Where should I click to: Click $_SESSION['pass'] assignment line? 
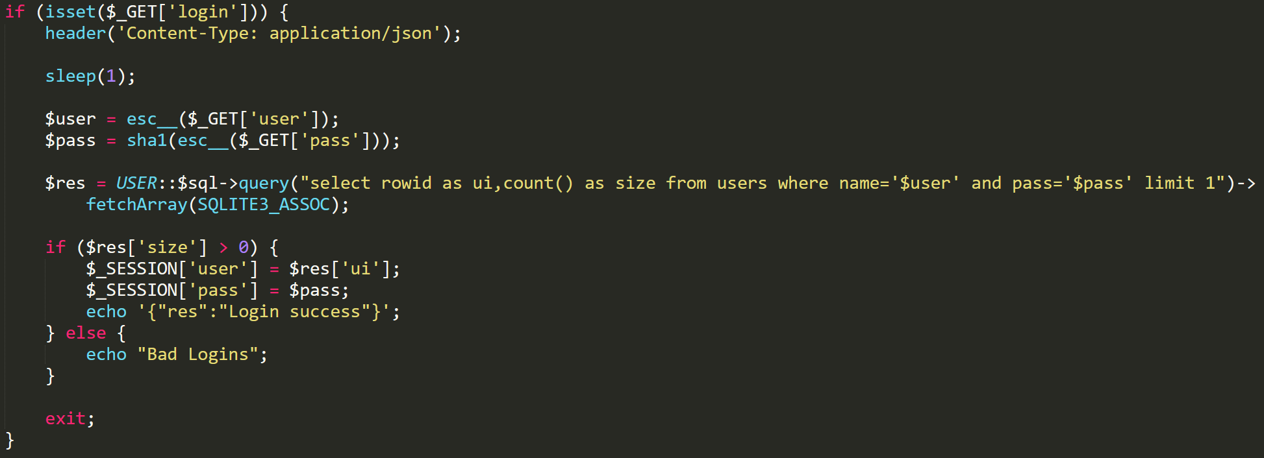click(218, 290)
